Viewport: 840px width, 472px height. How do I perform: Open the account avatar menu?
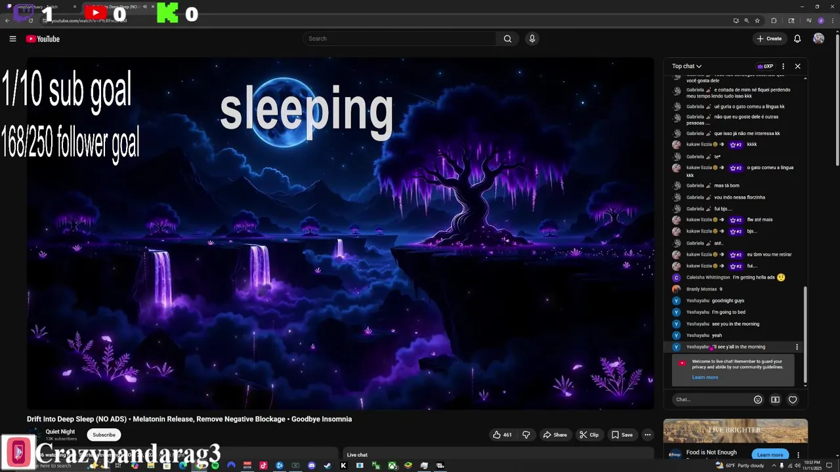818,39
